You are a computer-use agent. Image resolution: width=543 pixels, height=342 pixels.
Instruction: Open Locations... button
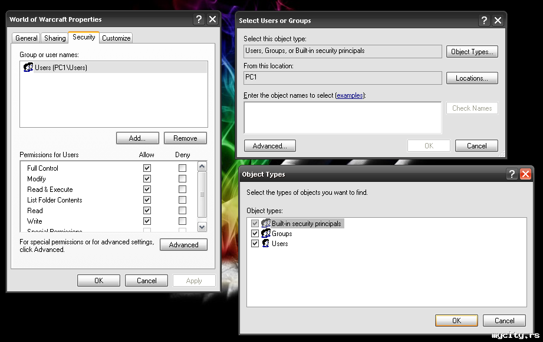472,78
